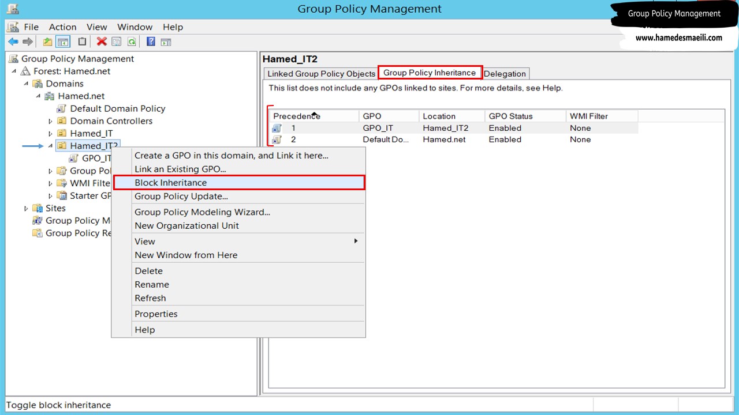
Task: Click the Hamed.net domain icon
Action: (50, 96)
